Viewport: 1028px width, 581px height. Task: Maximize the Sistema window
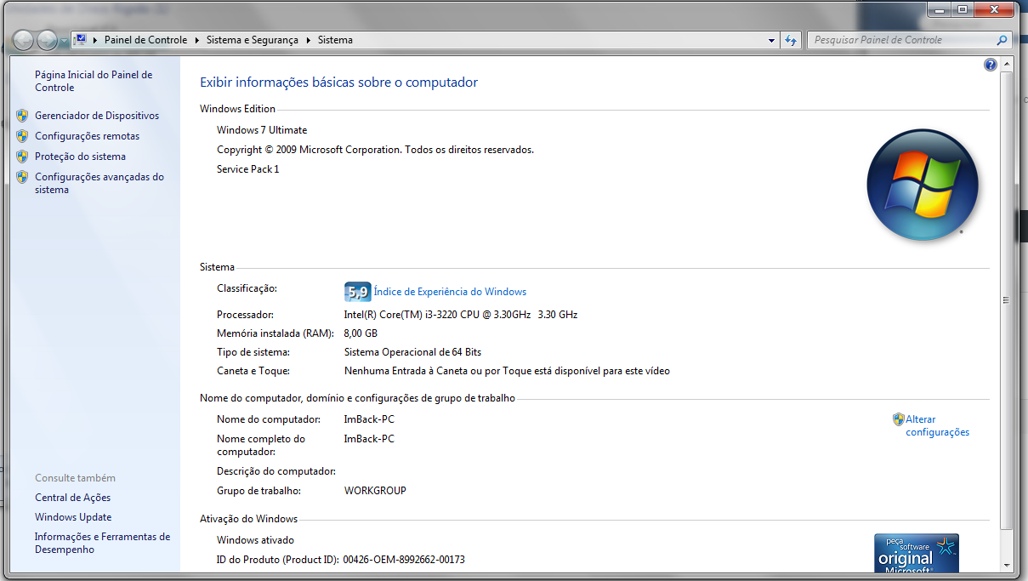[x=963, y=9]
